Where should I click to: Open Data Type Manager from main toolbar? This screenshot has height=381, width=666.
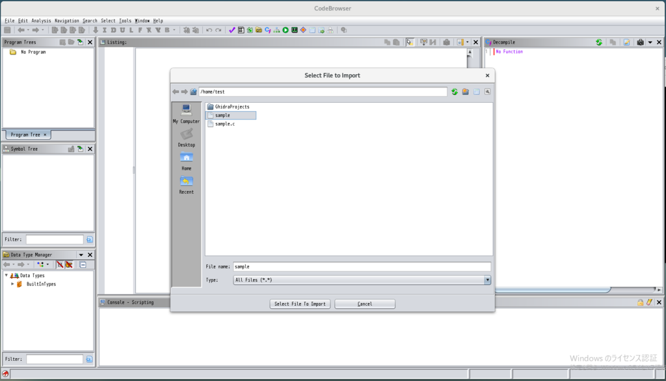(x=259, y=30)
